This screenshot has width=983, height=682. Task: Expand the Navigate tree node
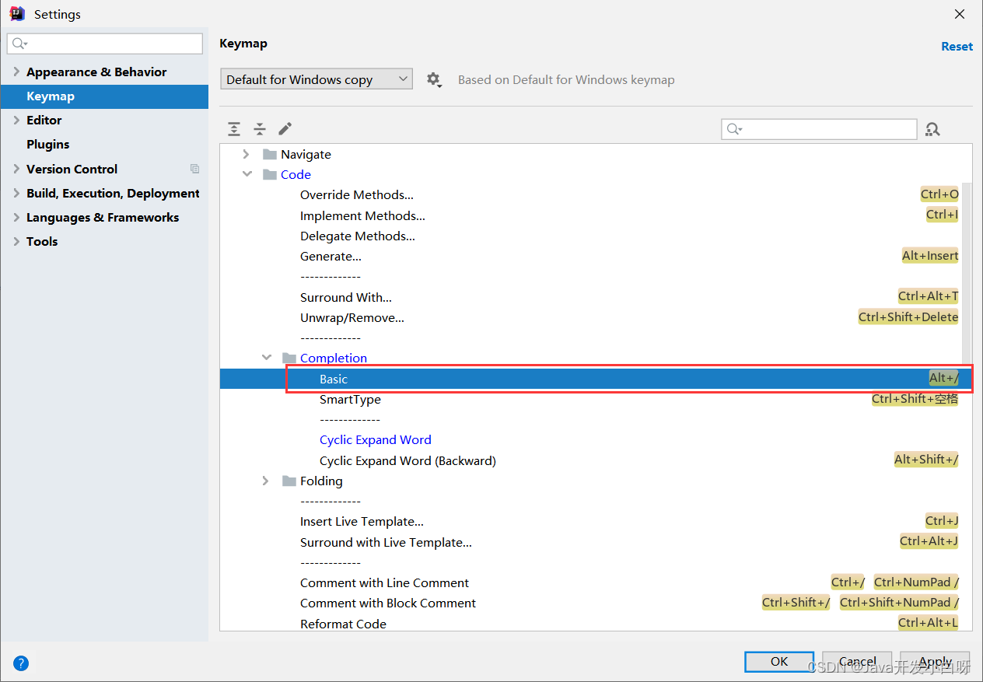tap(247, 154)
